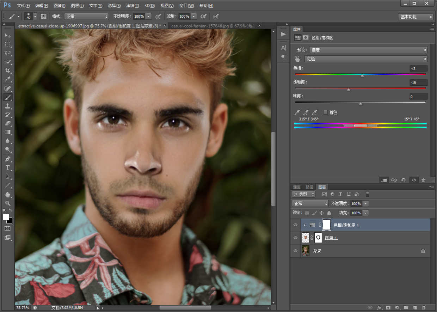Image resolution: width=437 pixels, height=312 pixels.
Task: Select the Crop tool
Action: (x=8, y=71)
